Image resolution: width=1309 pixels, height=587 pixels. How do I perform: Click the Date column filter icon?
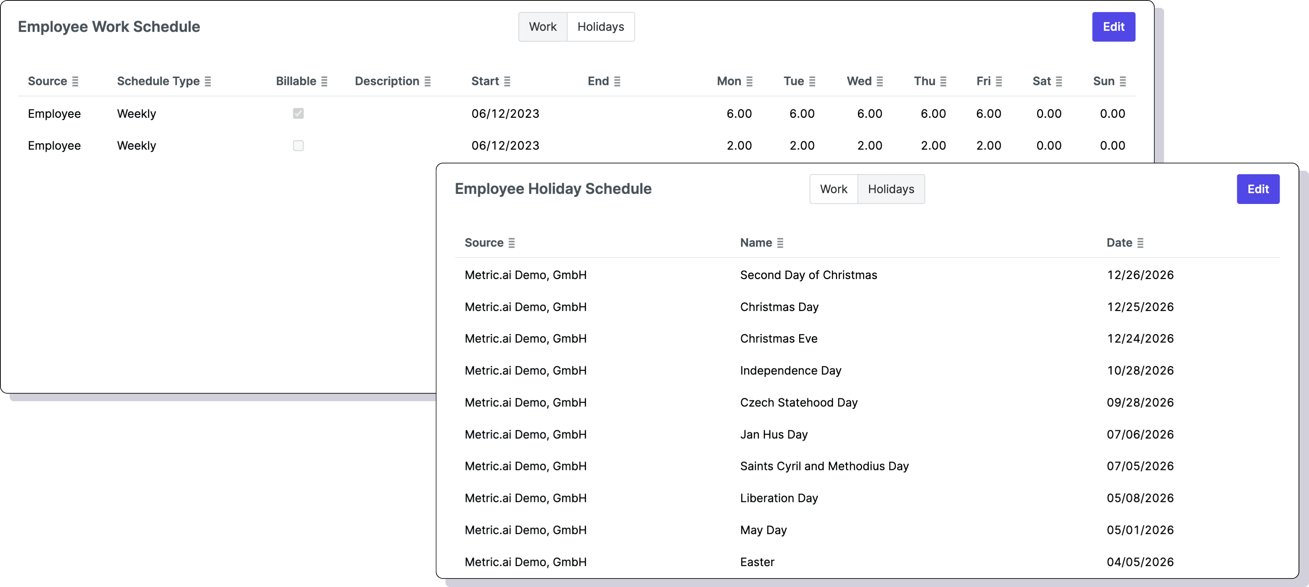click(1141, 243)
